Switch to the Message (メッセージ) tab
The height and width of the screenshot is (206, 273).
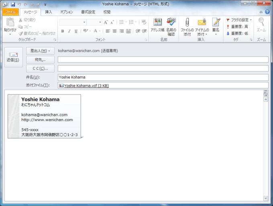pyautogui.click(x=30, y=12)
